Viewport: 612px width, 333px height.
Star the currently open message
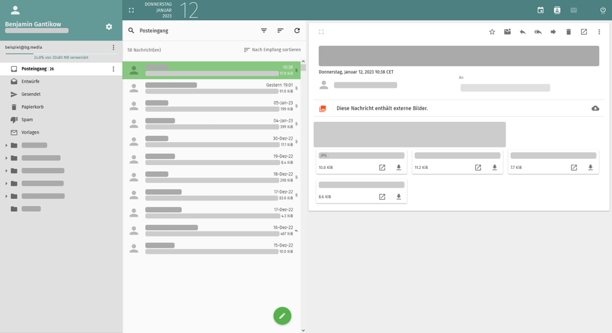tap(492, 32)
